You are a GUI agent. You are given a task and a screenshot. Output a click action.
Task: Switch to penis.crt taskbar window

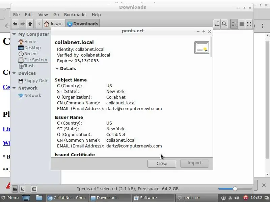[x=196, y=198]
